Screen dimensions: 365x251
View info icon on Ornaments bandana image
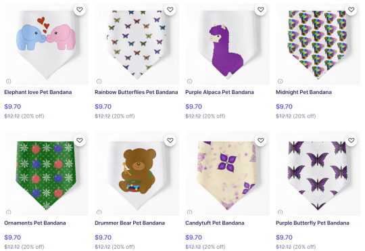9,212
